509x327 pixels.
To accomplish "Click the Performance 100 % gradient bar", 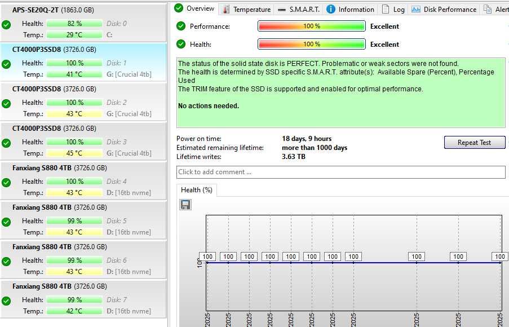I will point(312,26).
